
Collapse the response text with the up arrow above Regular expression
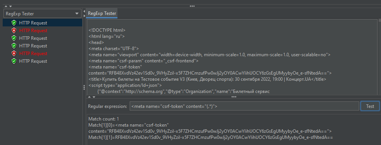[x=90, y=97]
